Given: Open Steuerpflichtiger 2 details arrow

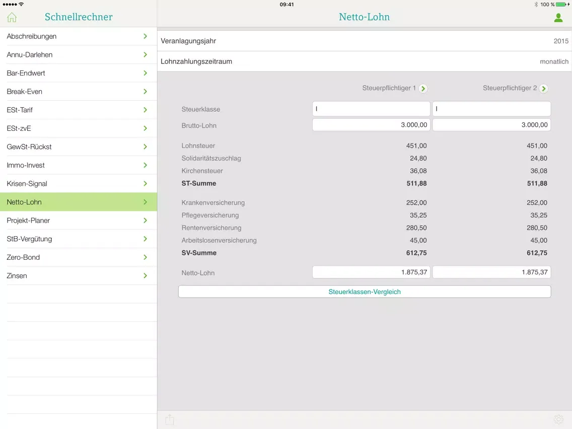Looking at the screenshot, I should pyautogui.click(x=543, y=88).
